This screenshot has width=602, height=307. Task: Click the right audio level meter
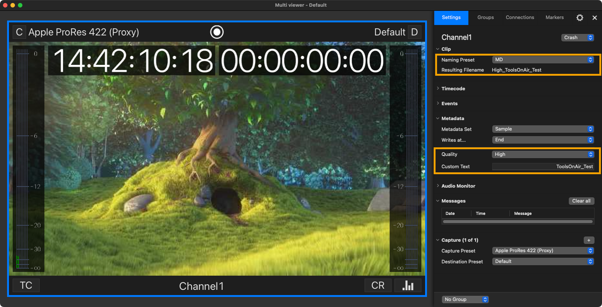coord(405,159)
